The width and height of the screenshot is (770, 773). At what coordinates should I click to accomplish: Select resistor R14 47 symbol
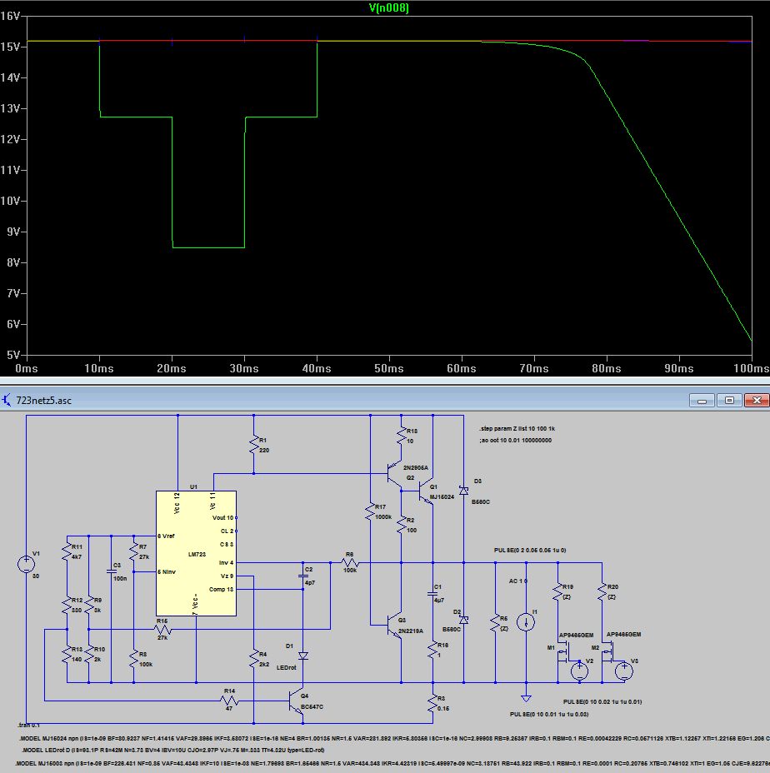point(229,701)
